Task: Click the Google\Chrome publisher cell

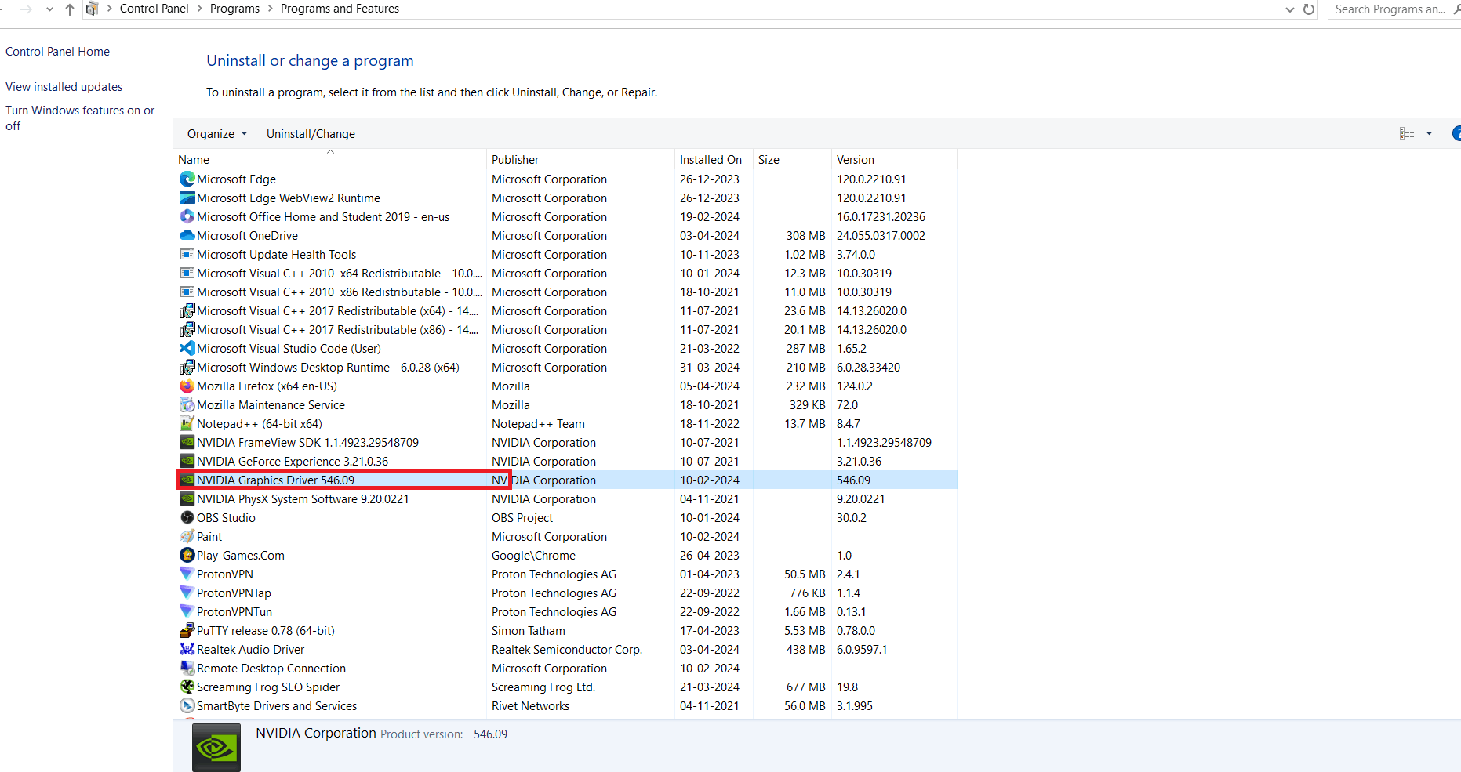Action: [x=533, y=556]
